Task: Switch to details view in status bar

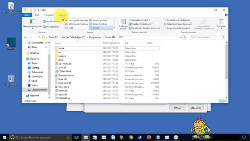Action: 221,101
